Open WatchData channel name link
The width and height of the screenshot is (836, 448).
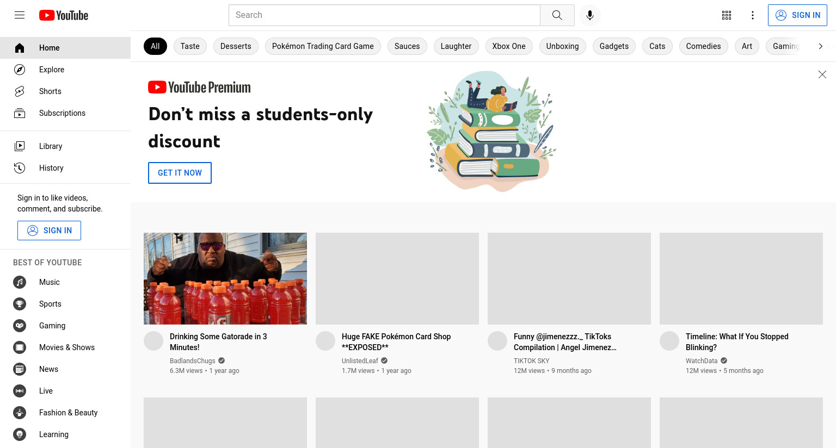click(x=702, y=361)
